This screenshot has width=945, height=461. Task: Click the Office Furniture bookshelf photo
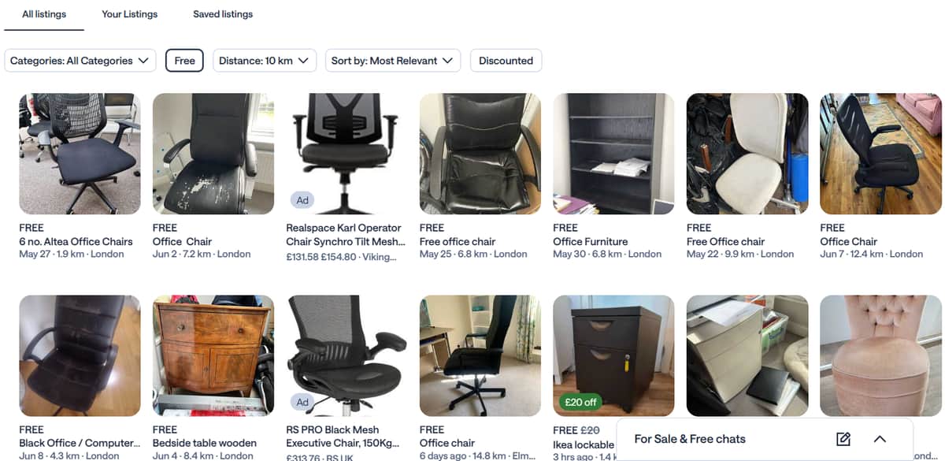(614, 154)
